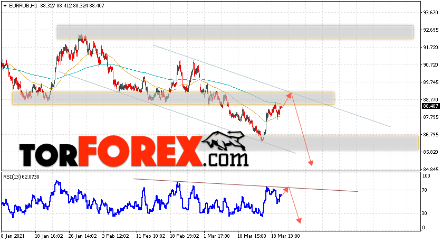Screen dimensions: 442x242
Task: Click the 93.670 price axis label
Action: pyautogui.click(x=431, y=13)
